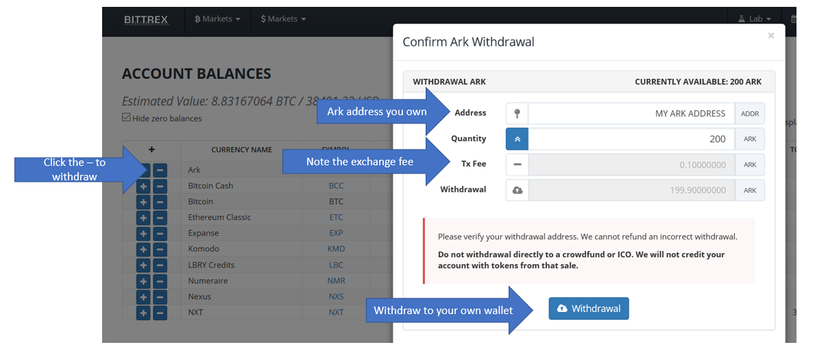Click the CURRENCY NAME column header
The image size is (815, 358).
(241, 150)
